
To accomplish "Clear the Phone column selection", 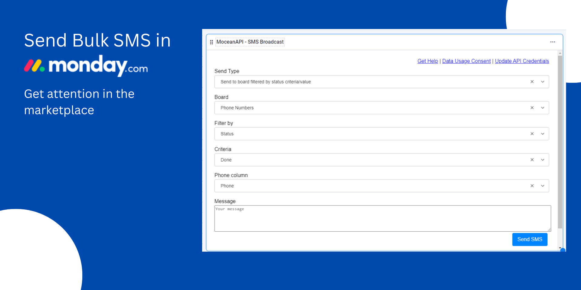I will (x=532, y=186).
